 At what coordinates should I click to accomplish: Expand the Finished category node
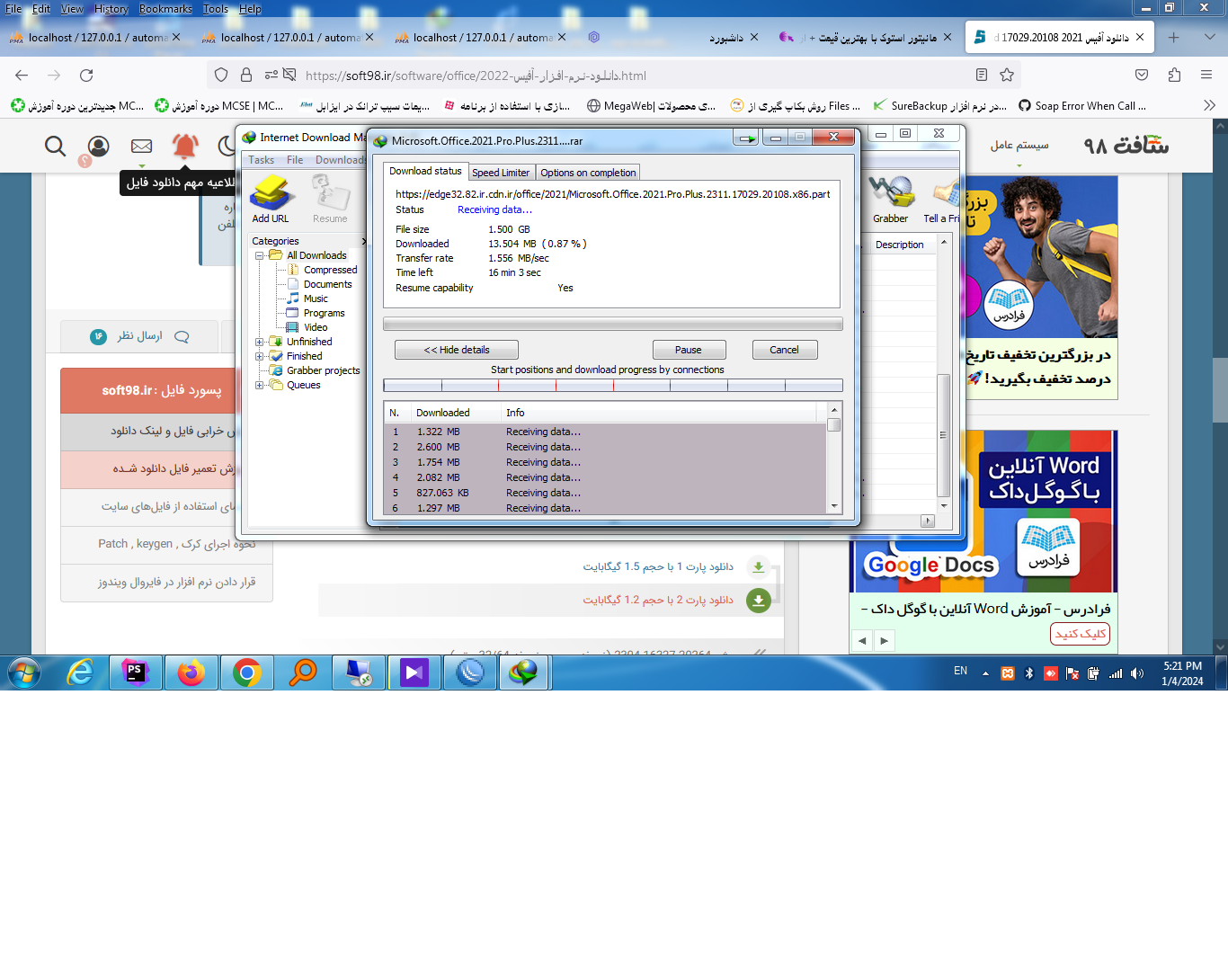(260, 356)
